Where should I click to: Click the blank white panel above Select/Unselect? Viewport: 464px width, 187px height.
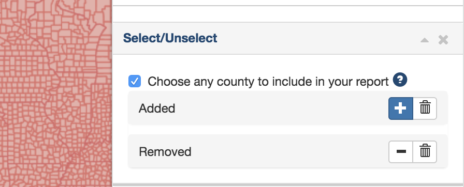coord(287,14)
